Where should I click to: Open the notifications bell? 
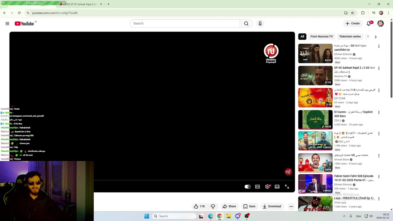click(369, 24)
